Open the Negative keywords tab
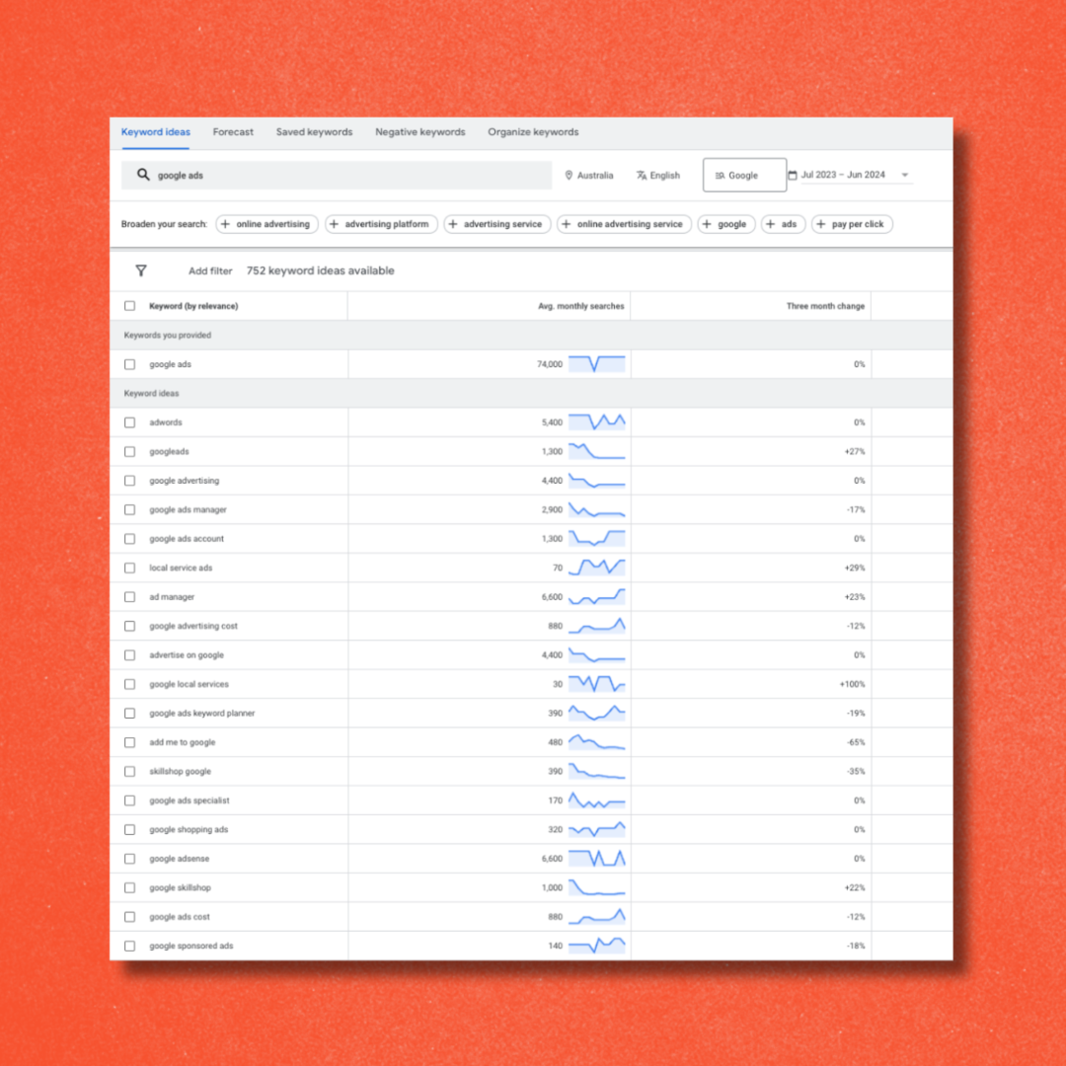The image size is (1066, 1066). coord(420,132)
